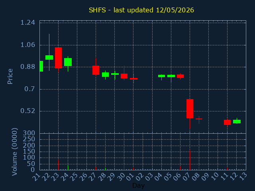Screen dimensions: 255x191
Task: Click the day 10 x-axis label
Action: [215, 177]
